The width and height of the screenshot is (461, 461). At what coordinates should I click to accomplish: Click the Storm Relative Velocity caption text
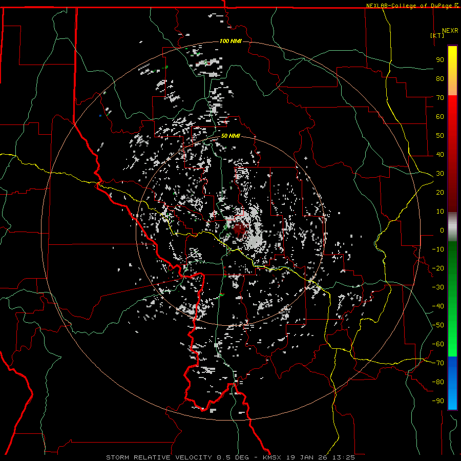pos(158,457)
